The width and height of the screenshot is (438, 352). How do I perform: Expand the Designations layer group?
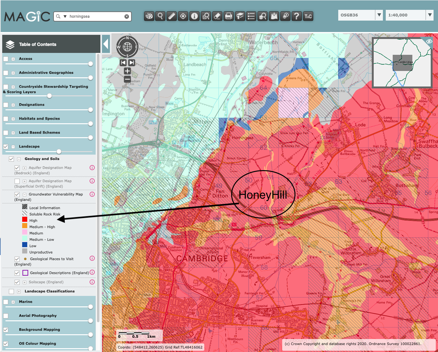tap(13, 105)
